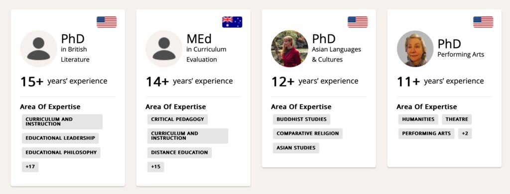
Task: Choose the Buddhist Studies tag
Action: (x=301, y=119)
